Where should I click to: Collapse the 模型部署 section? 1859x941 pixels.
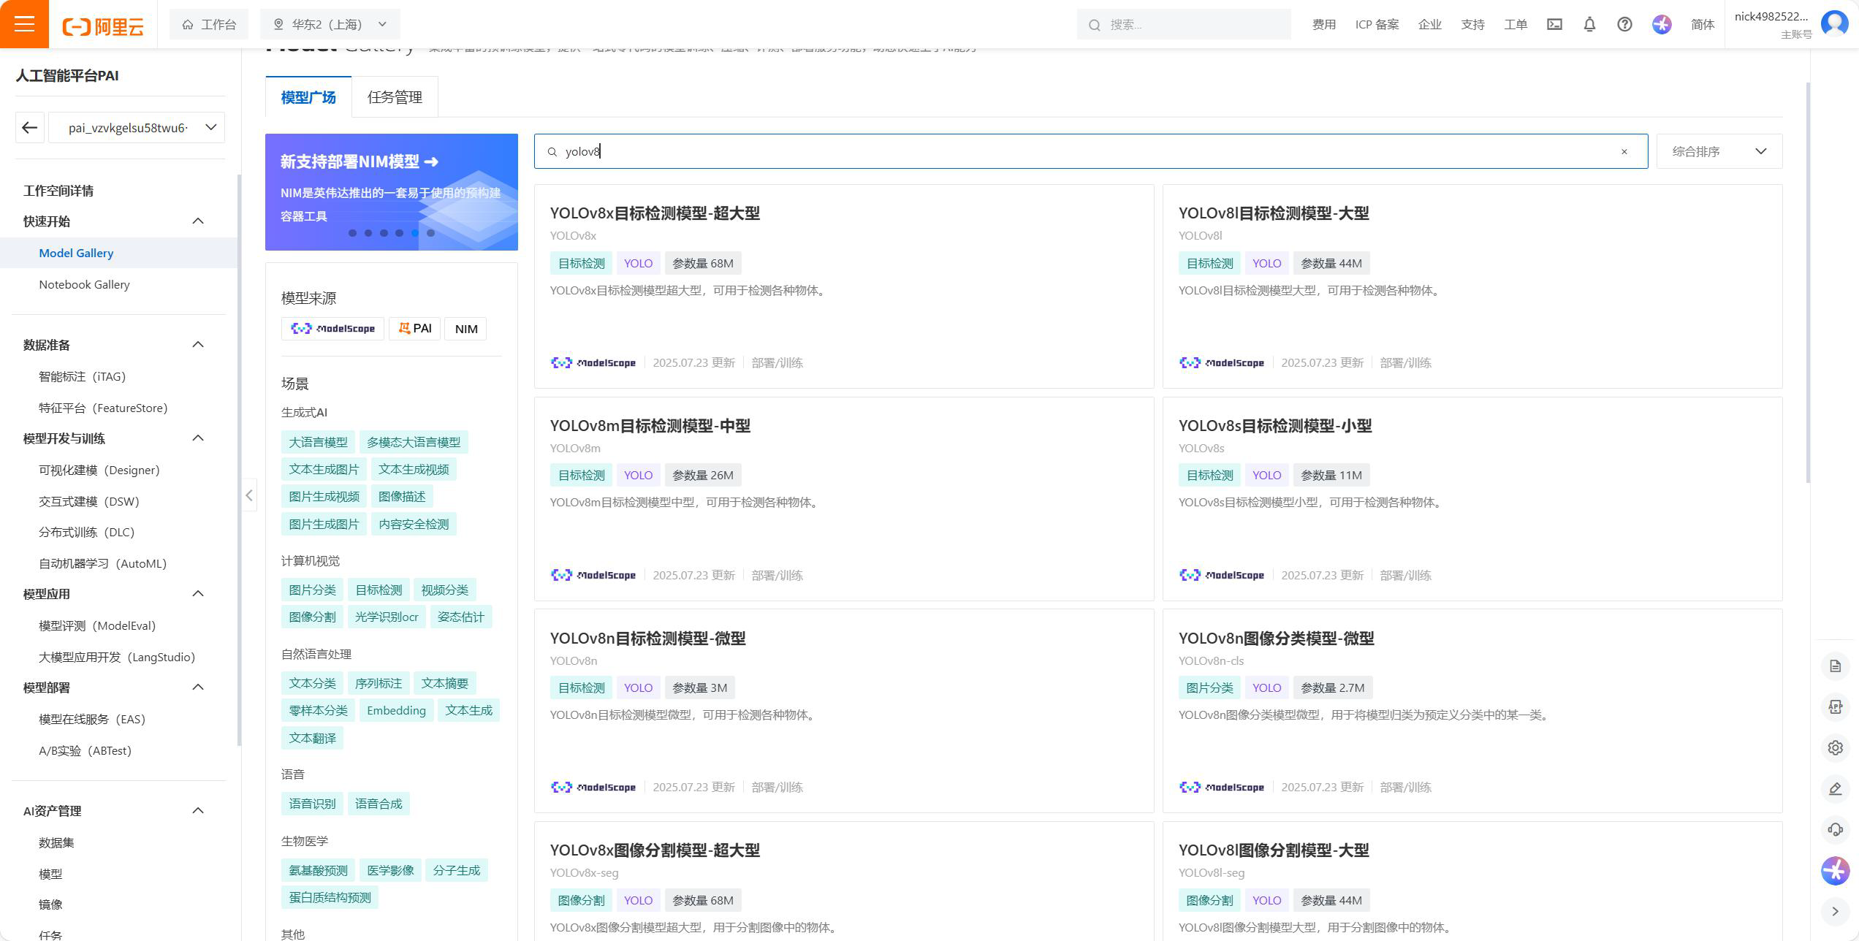point(198,687)
